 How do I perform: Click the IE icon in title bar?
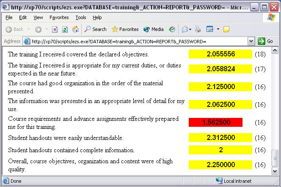(x=6, y=7)
